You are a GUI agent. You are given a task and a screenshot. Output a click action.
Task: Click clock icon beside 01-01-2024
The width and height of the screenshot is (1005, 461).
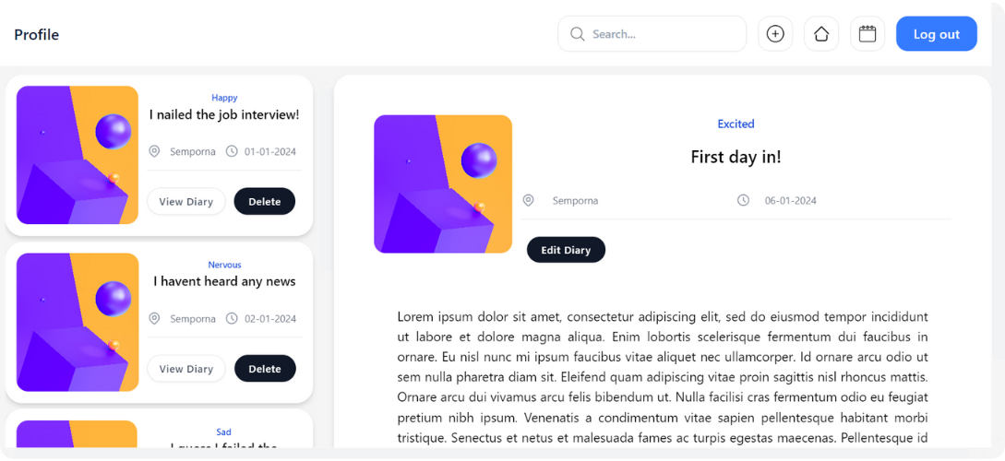point(232,152)
